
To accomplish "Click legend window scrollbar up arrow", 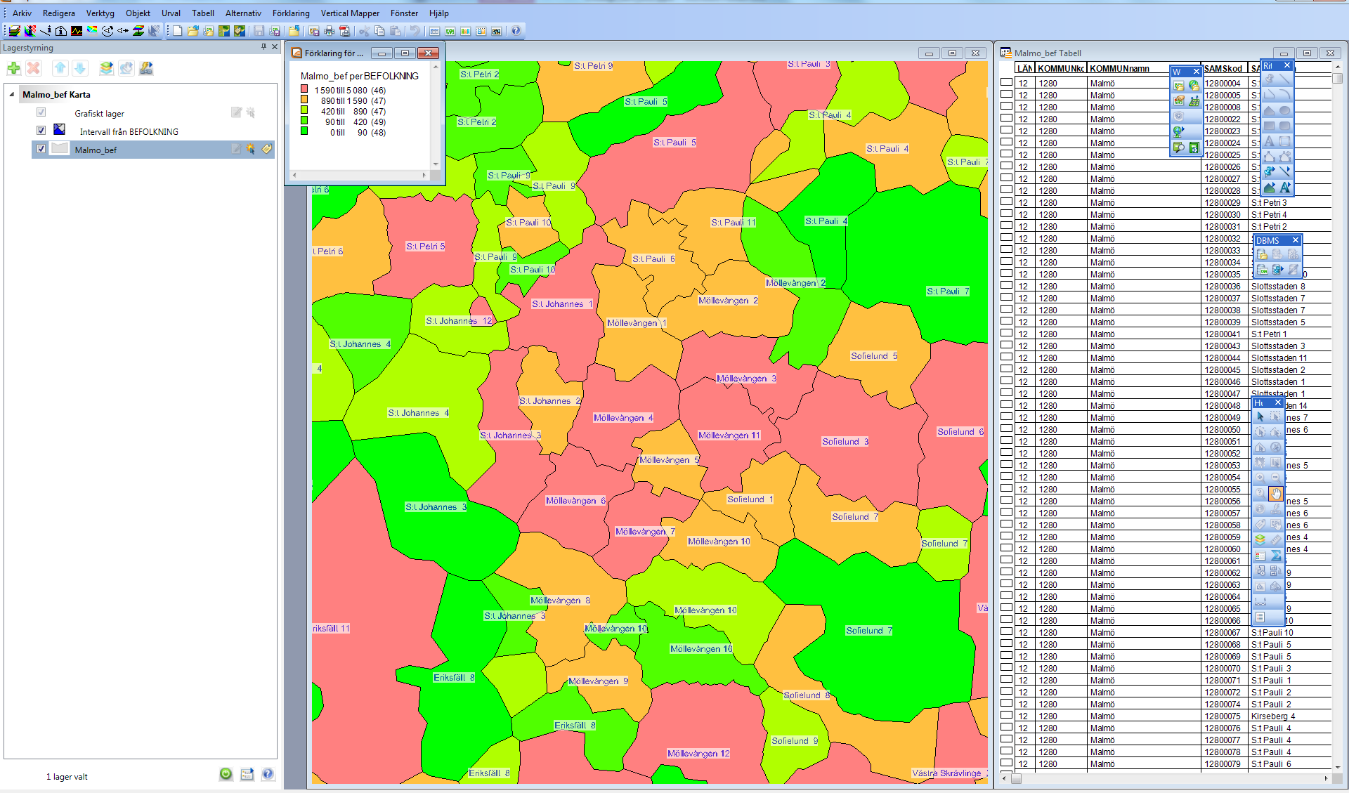I will click(x=436, y=67).
